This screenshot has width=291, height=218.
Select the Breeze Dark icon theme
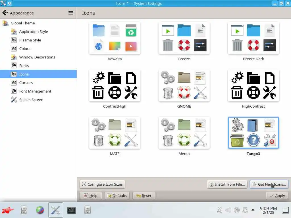click(253, 38)
